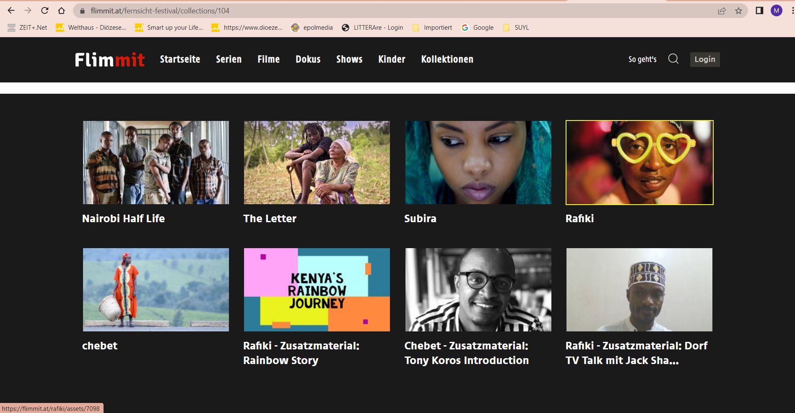795x413 pixels.
Task: Click the address bar URL field
Action: pyautogui.click(x=377, y=11)
